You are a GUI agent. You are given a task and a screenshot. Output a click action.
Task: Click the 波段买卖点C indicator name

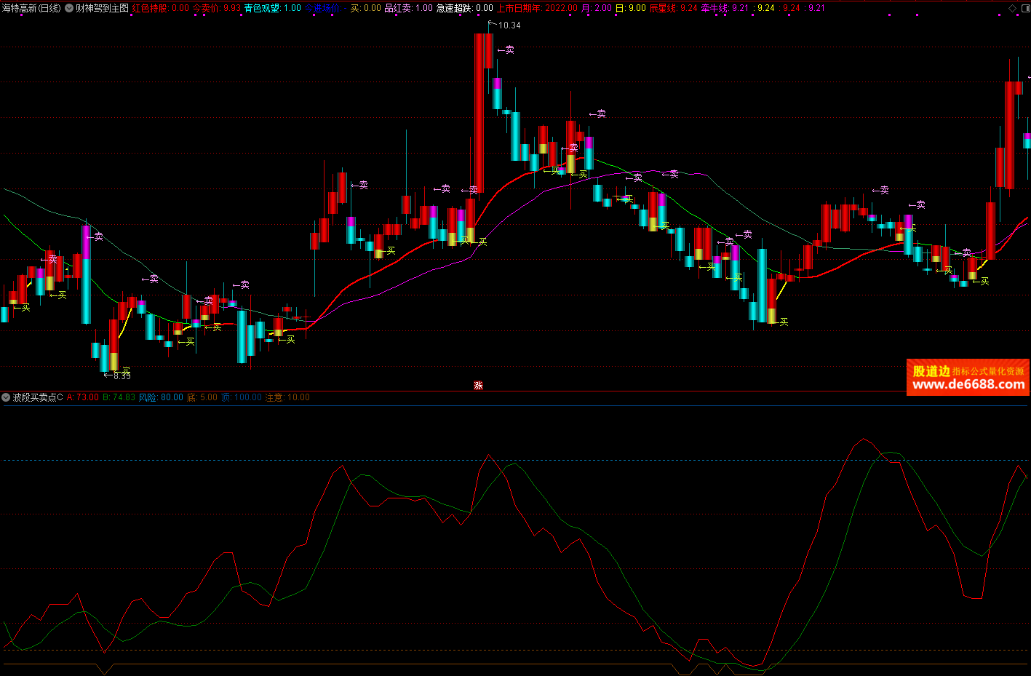[38, 397]
